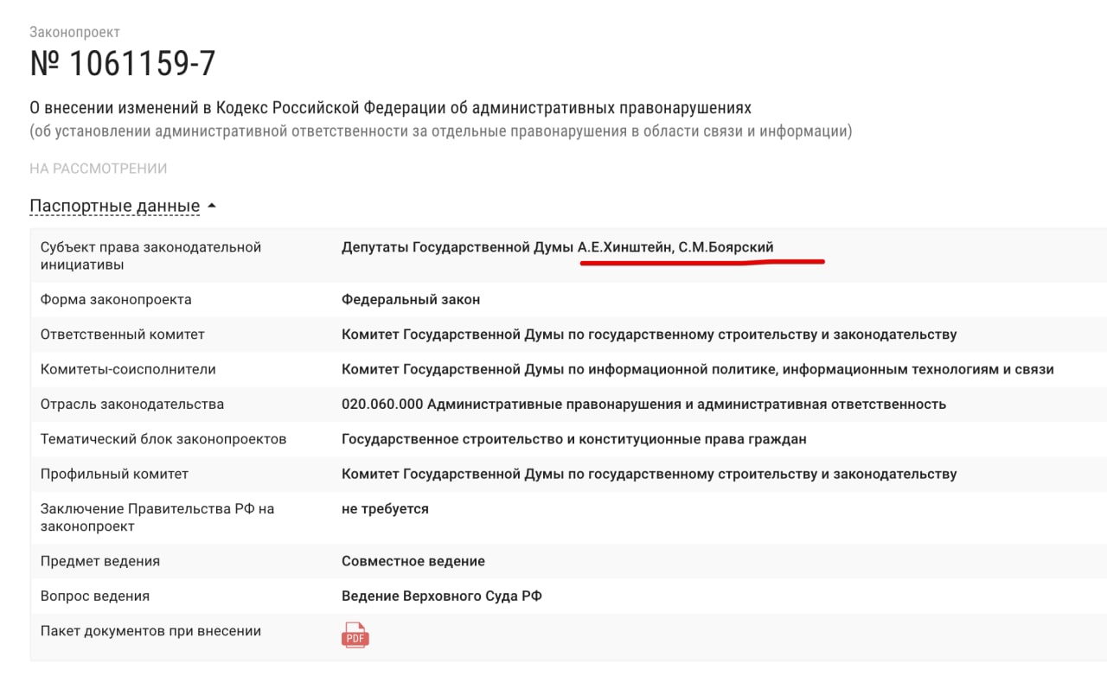This screenshot has width=1107, height=689.
Task: Click the Пакет документов при внесении label
Action: tap(150, 631)
